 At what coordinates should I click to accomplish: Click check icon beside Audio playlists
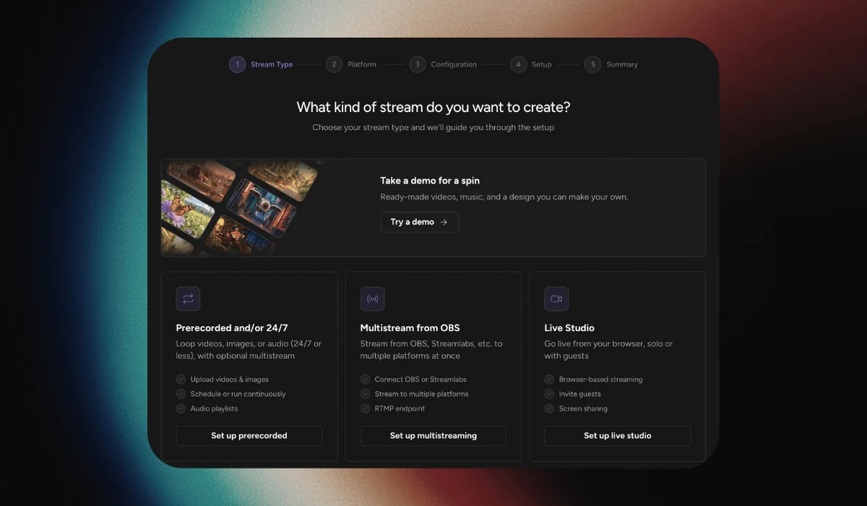pos(181,408)
